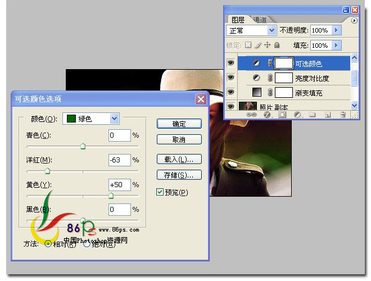
Task: Click the 黑色(B) percent input field
Action: coord(120,210)
